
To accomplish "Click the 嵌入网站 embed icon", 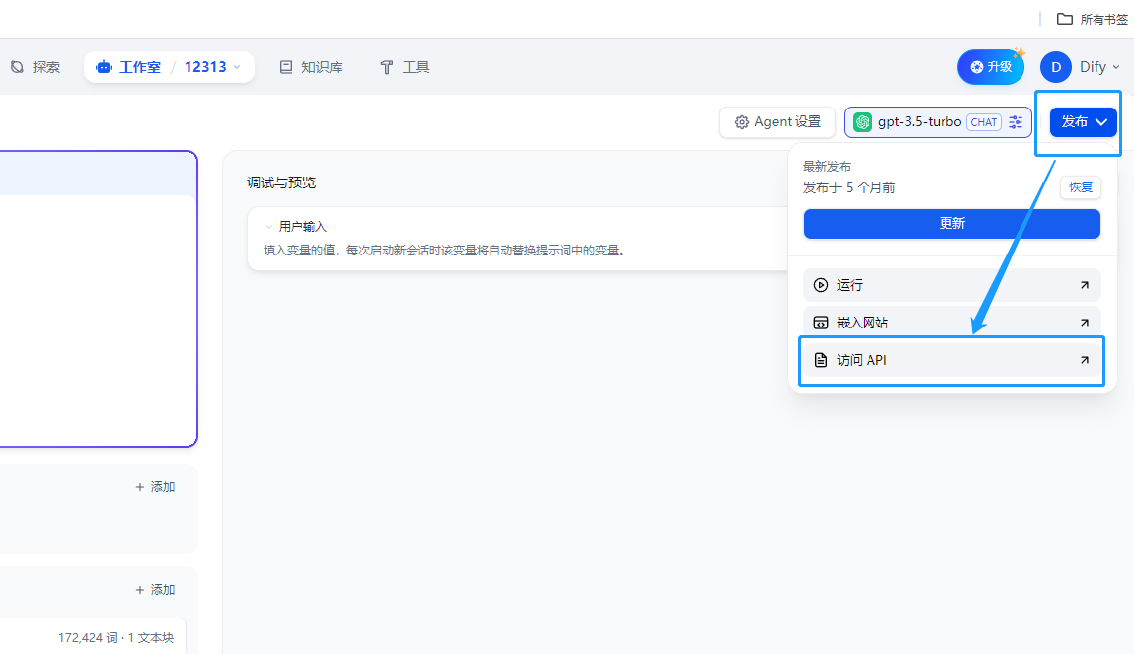I will coord(820,323).
